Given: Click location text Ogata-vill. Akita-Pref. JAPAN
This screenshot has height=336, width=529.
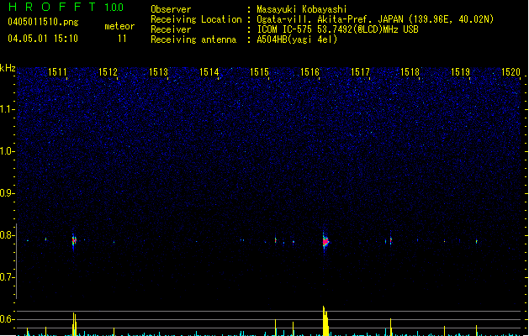Looking at the screenshot, I should coord(330,19).
